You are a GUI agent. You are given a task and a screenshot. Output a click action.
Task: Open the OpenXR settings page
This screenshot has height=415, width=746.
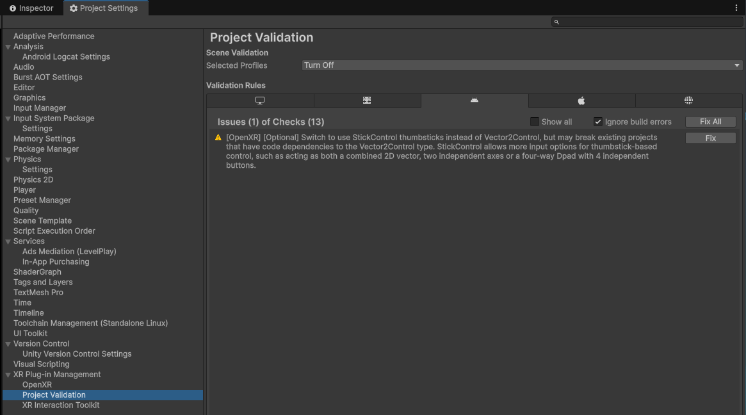(x=37, y=384)
